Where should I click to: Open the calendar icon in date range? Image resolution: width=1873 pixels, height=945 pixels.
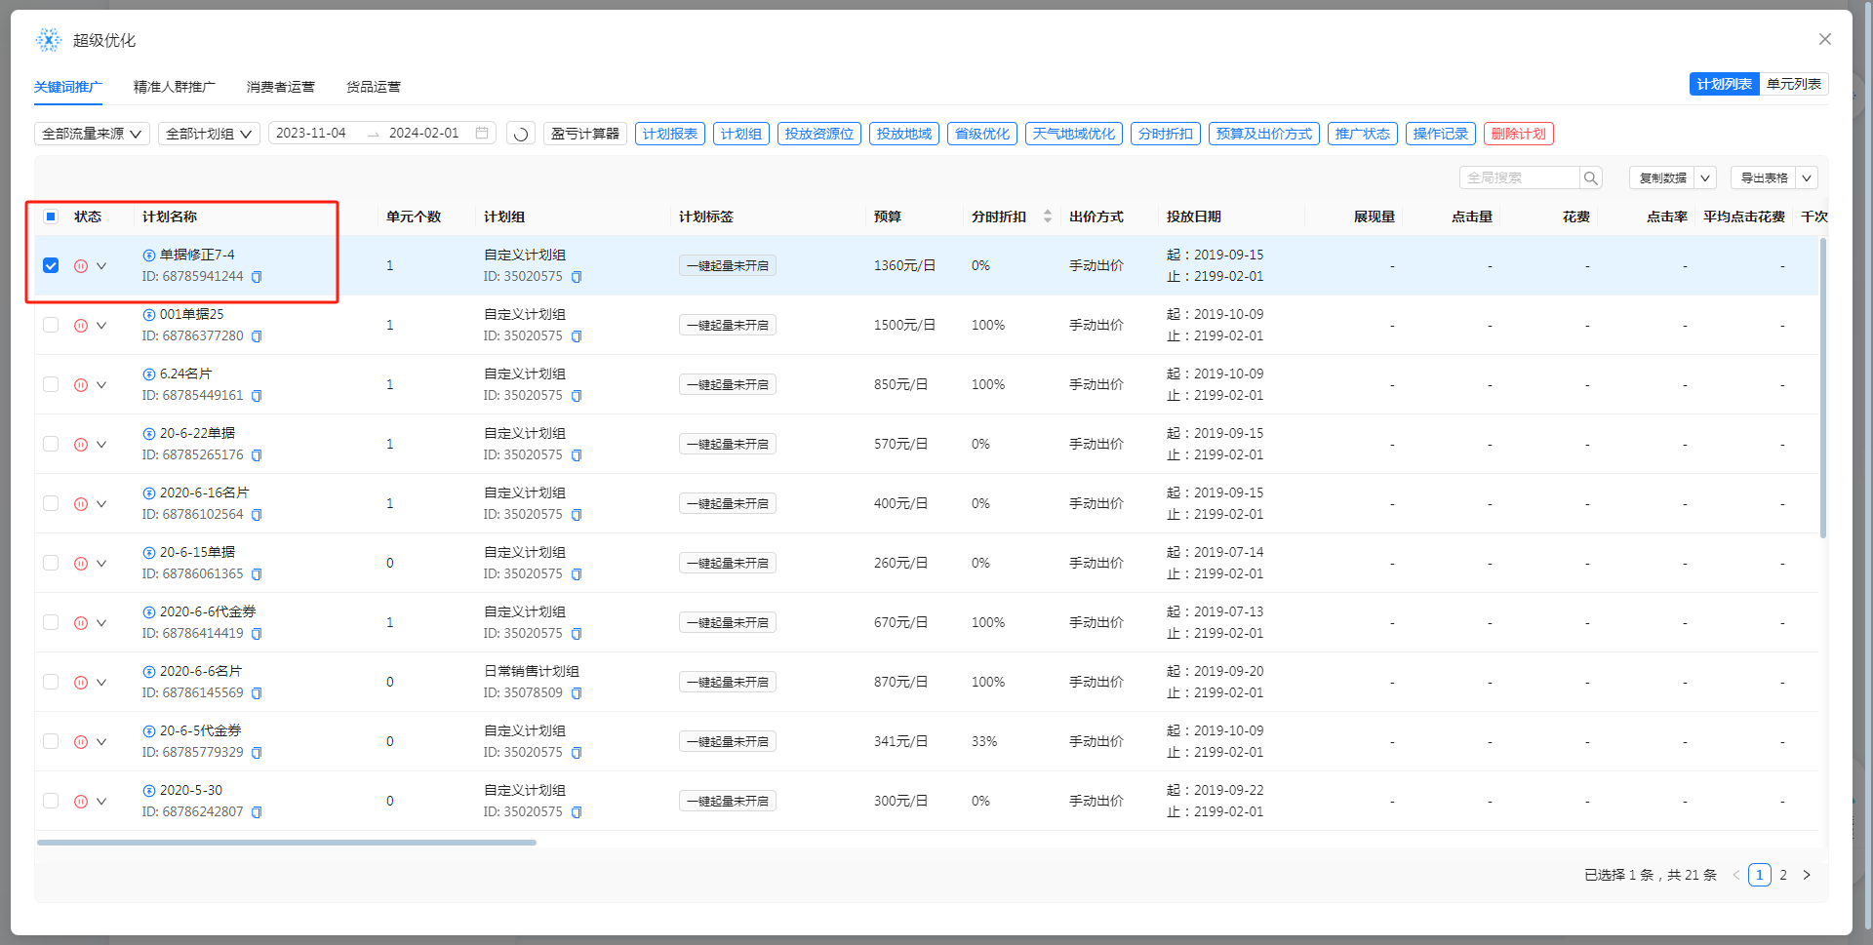click(482, 133)
